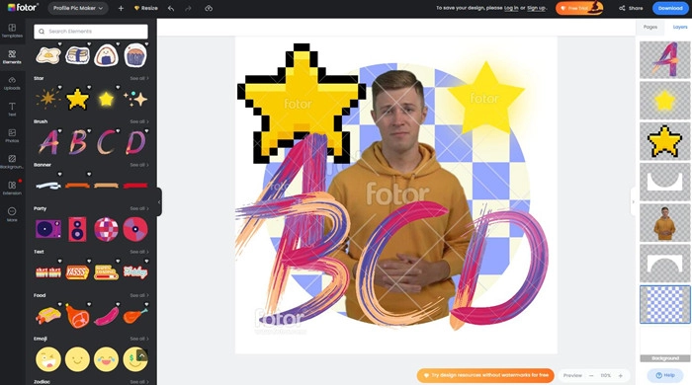Screen dimensions: 692x385
Task: Click the Resize button
Action: [x=145, y=8]
